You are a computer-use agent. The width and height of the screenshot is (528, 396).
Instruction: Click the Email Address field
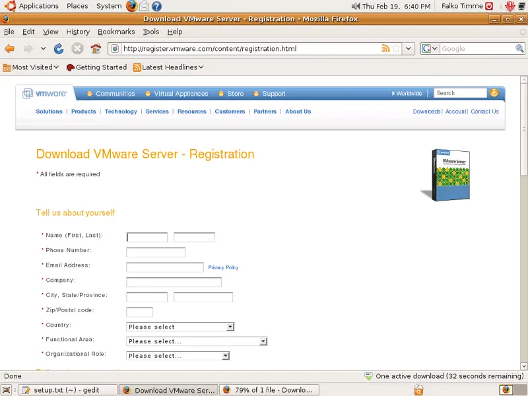pos(164,267)
